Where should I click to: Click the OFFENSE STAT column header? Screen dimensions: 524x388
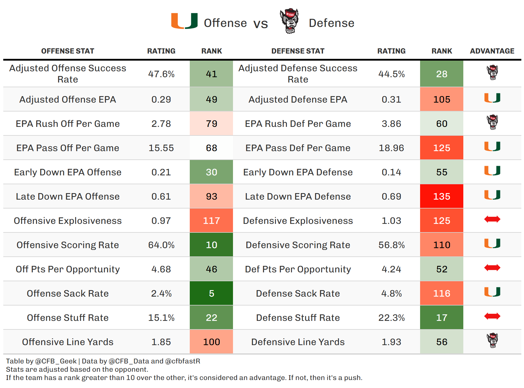tap(67, 51)
